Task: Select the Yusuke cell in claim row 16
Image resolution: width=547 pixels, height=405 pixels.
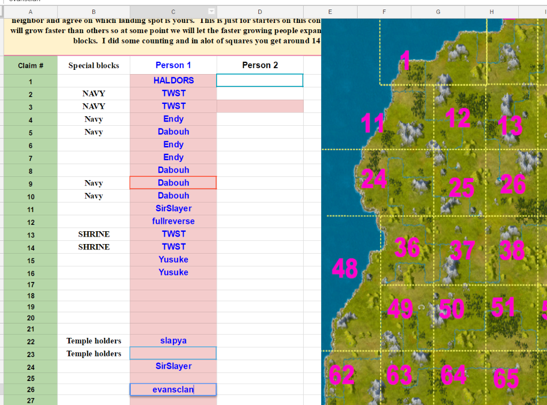Action: coord(173,272)
